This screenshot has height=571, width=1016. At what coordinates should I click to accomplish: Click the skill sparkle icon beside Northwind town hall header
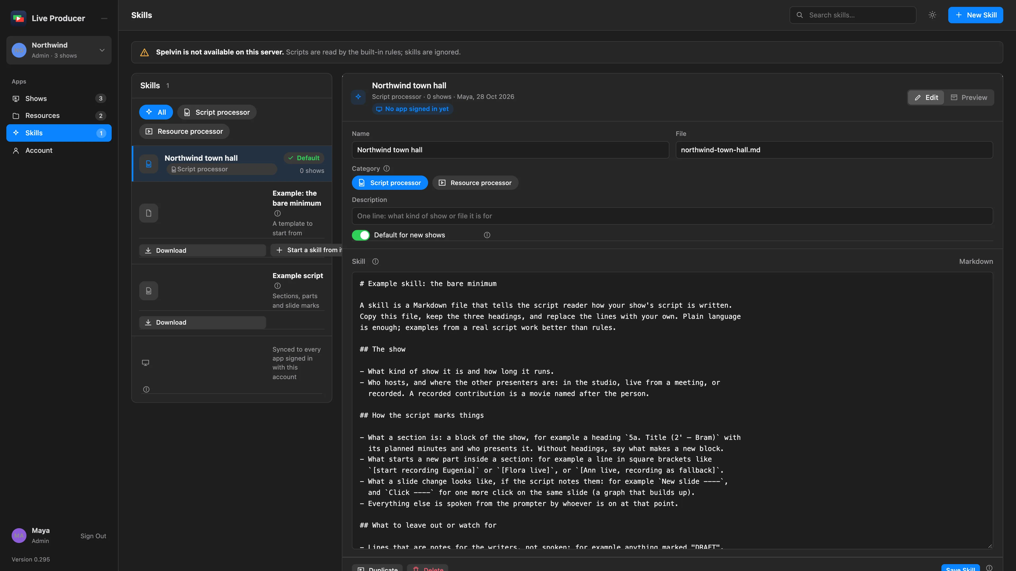click(x=358, y=96)
